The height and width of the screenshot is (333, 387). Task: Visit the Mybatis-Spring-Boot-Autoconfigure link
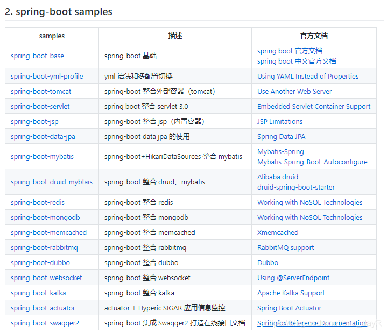pyautogui.click(x=312, y=162)
